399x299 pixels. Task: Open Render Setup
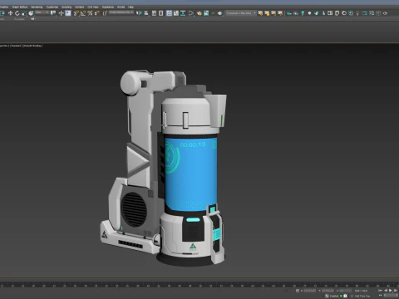199,13
